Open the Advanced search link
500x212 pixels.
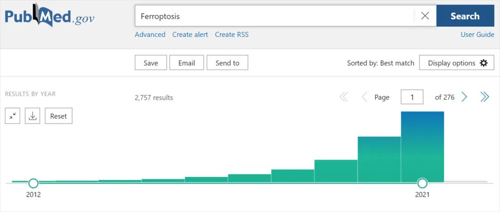pos(150,34)
